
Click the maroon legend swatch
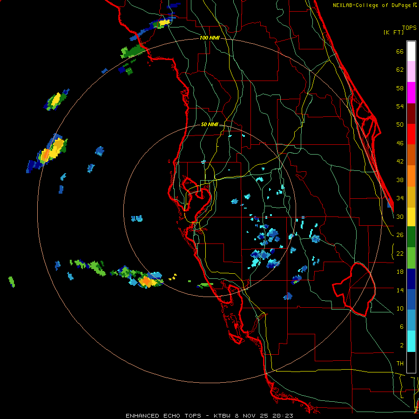point(411,113)
